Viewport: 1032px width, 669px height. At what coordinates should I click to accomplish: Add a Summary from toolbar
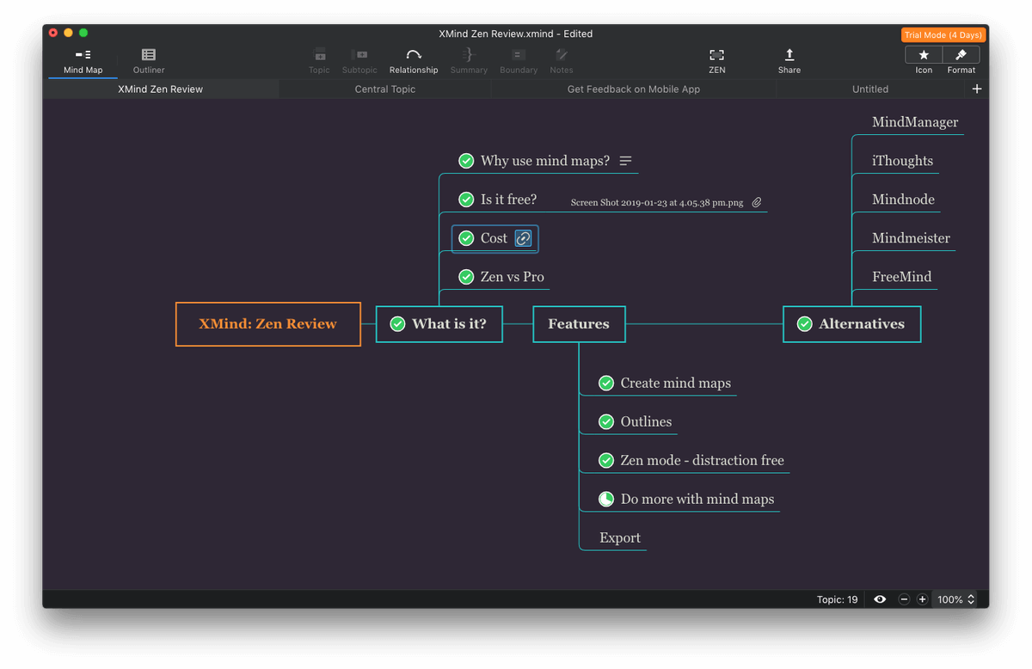(x=469, y=61)
